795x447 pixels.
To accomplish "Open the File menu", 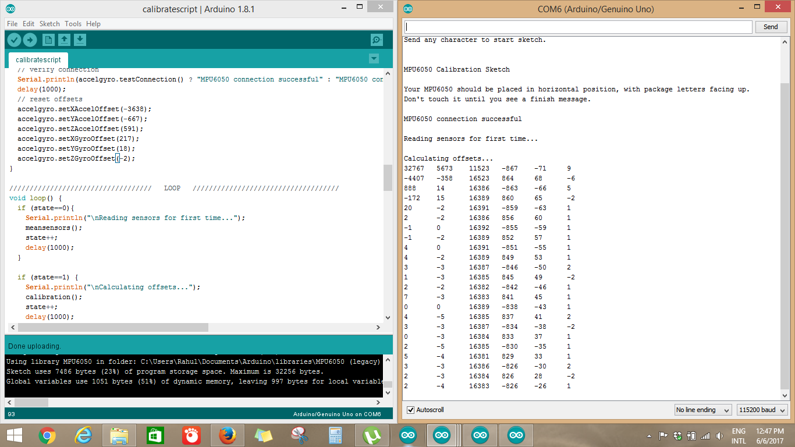I will [x=12, y=24].
